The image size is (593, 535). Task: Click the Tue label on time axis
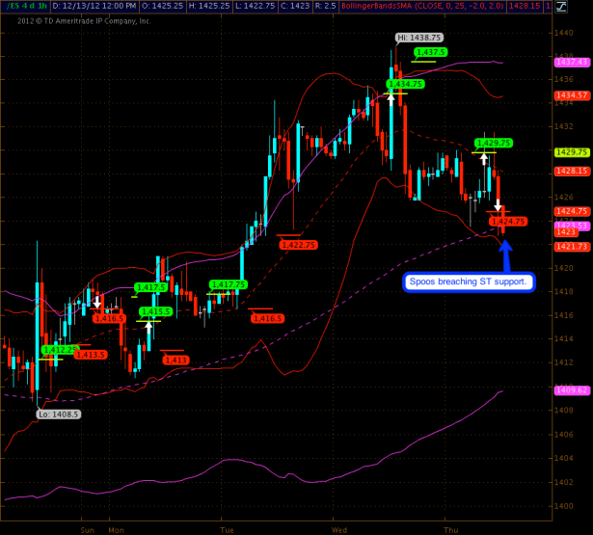(x=229, y=529)
